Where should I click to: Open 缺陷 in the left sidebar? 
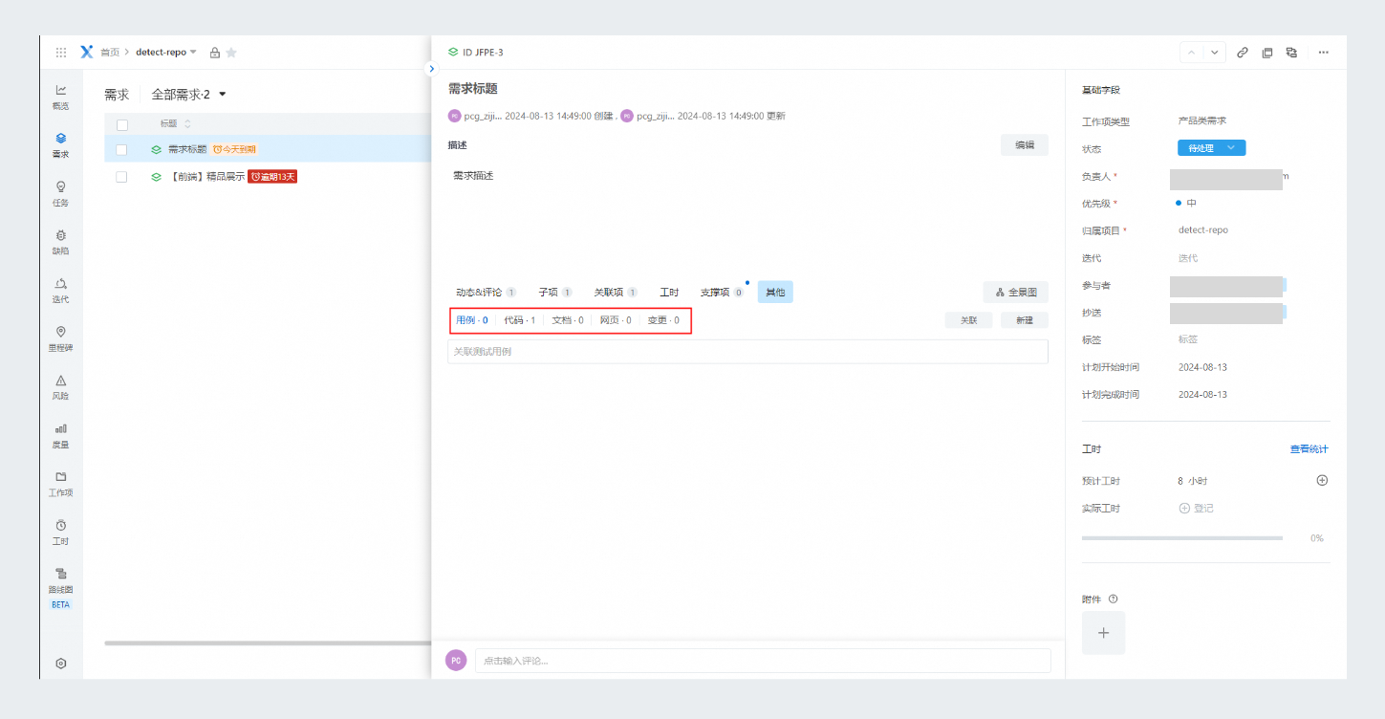point(60,242)
